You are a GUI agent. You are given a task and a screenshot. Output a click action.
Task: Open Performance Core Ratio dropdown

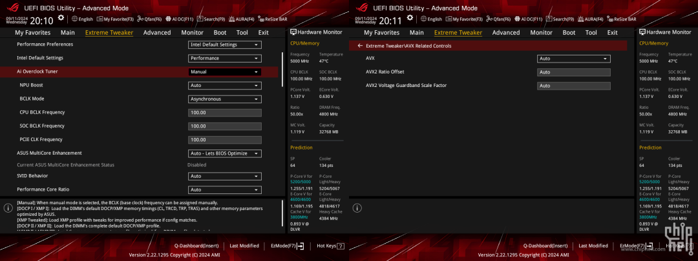(225, 190)
